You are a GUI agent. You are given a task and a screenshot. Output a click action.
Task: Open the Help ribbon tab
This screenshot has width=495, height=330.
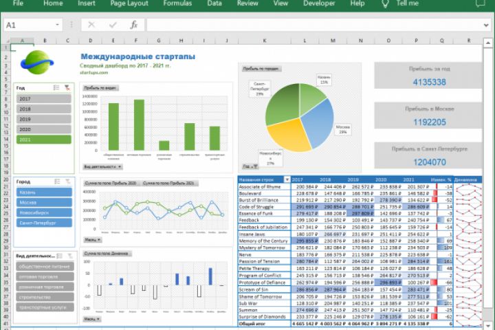pyautogui.click(x=357, y=3)
